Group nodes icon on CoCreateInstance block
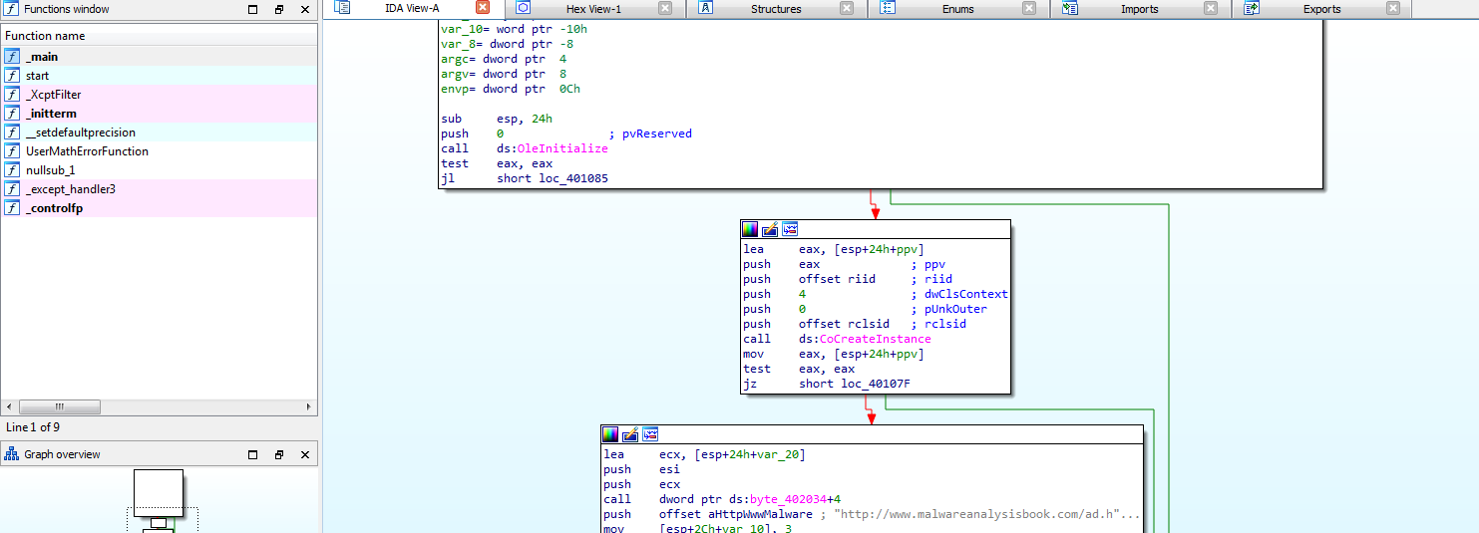1479x533 pixels. pyautogui.click(x=790, y=229)
